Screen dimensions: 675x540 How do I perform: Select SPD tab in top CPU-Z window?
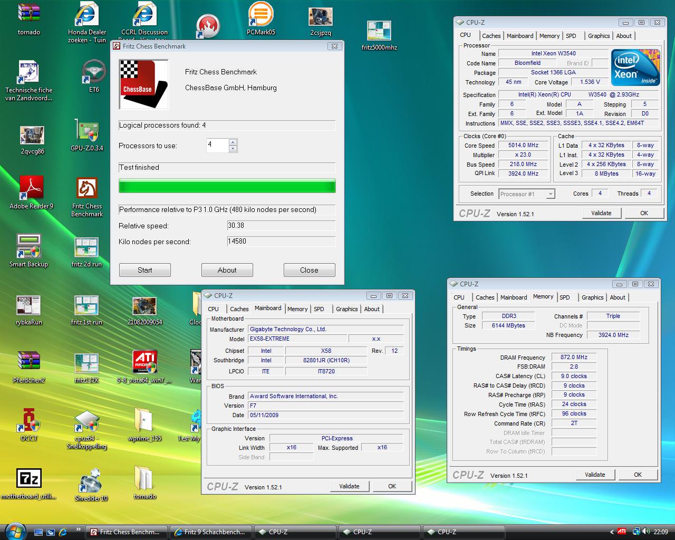[571, 36]
